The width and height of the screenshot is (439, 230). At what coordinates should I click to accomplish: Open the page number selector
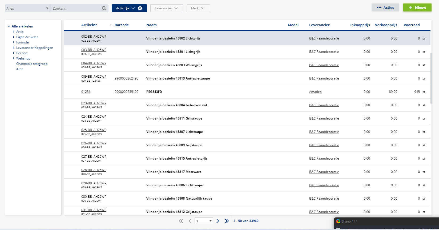pos(204,221)
